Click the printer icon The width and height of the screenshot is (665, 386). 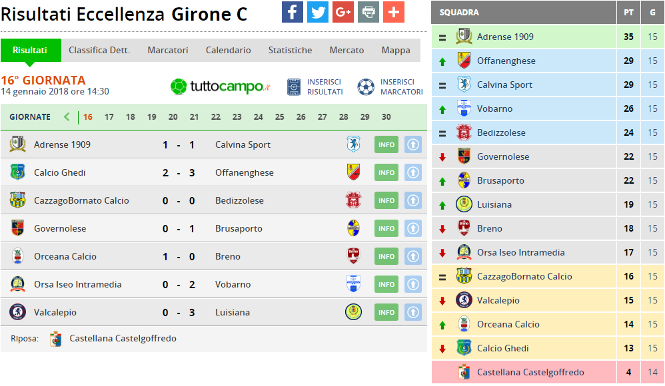tap(368, 12)
